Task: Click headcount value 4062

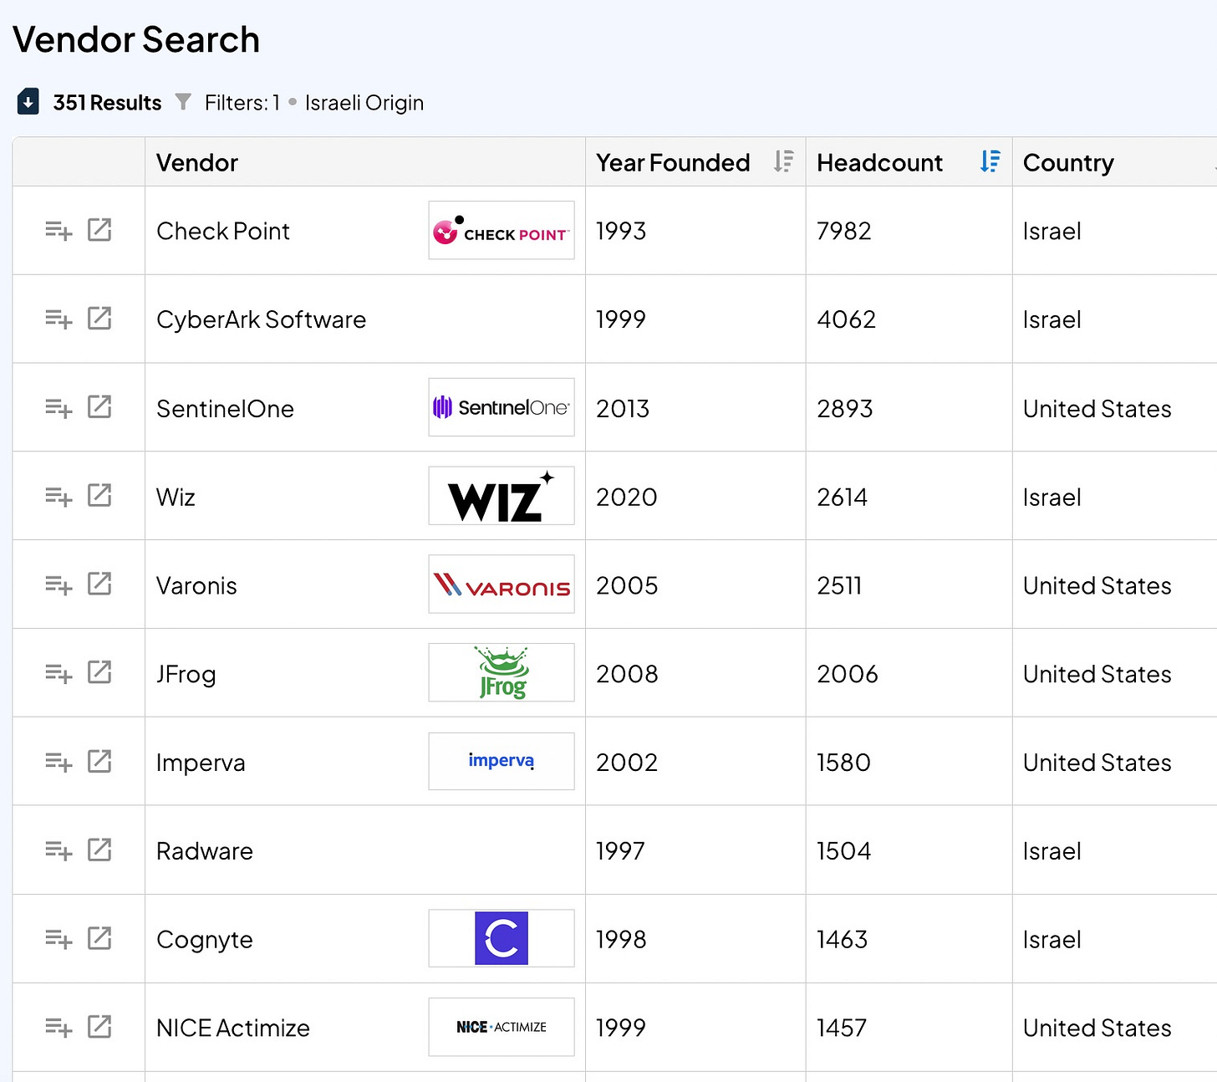Action: coord(846,319)
